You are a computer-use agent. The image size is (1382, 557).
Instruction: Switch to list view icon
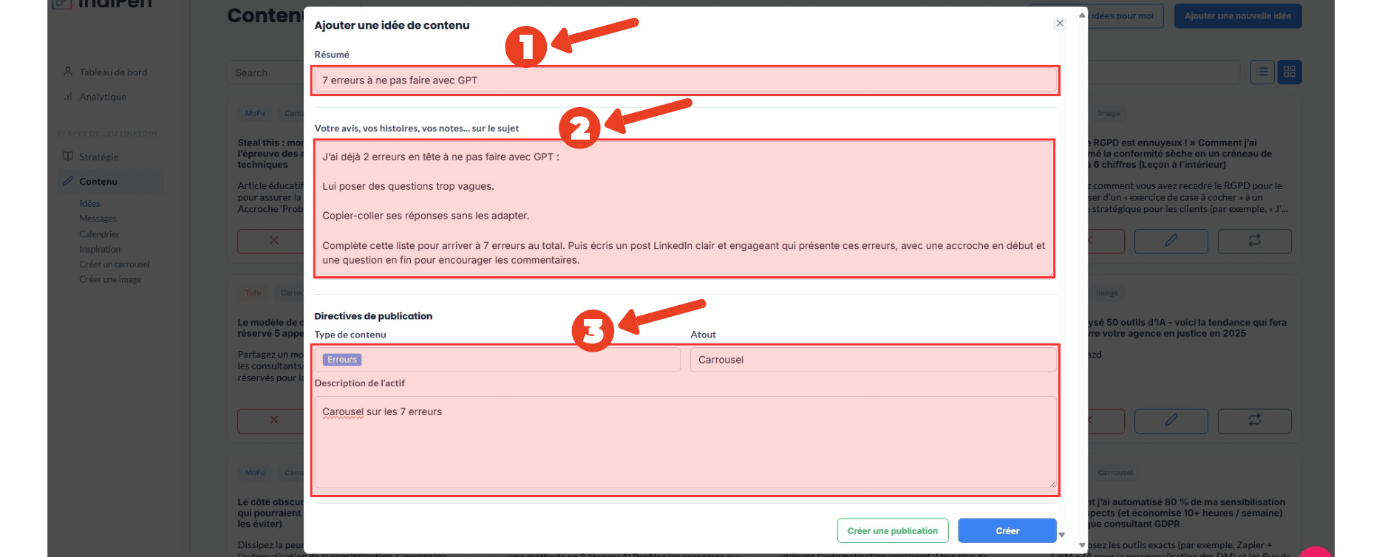point(1262,72)
